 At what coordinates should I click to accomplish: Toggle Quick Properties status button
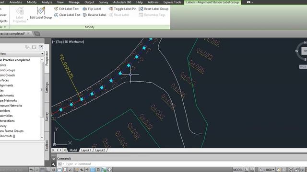click(98, 170)
